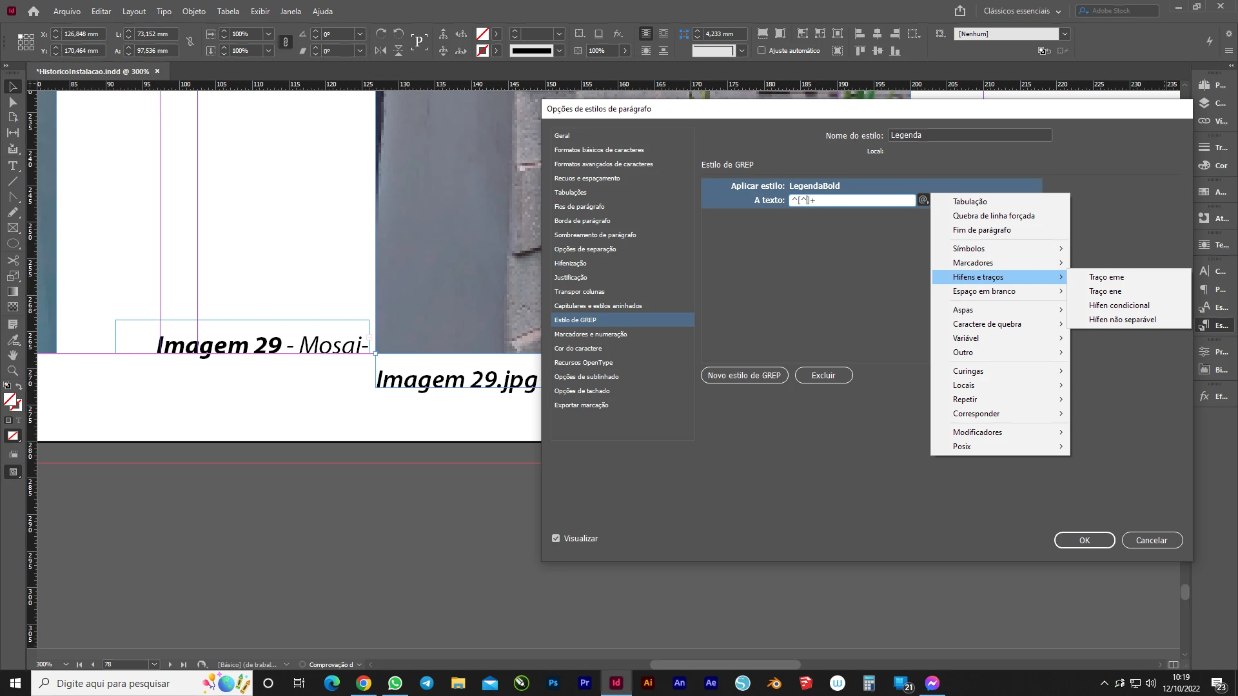Image resolution: width=1238 pixels, height=696 pixels.
Task: Select the Scissors tool
Action: [x=13, y=260]
